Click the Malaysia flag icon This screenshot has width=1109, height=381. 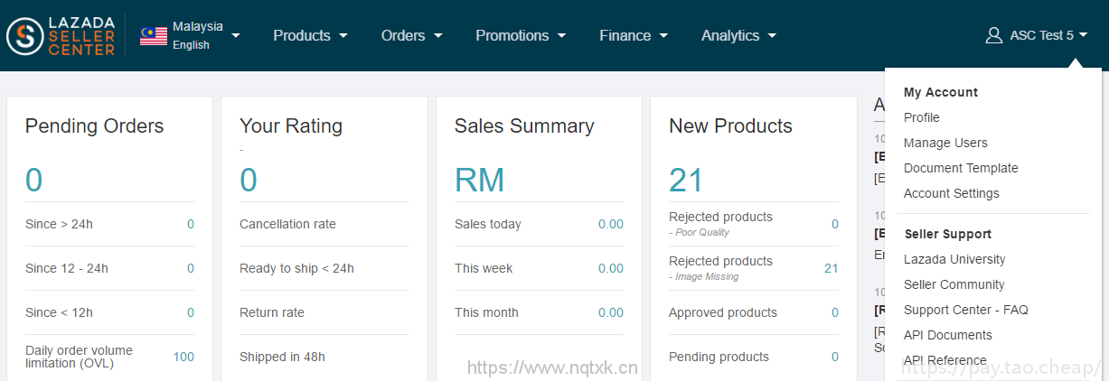tap(154, 35)
